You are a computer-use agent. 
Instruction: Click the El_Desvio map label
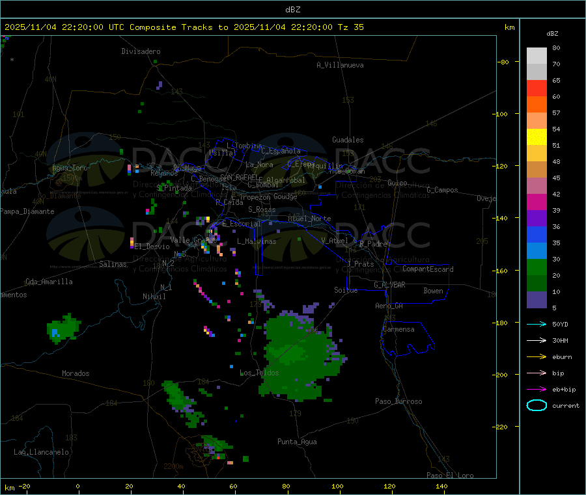point(152,247)
